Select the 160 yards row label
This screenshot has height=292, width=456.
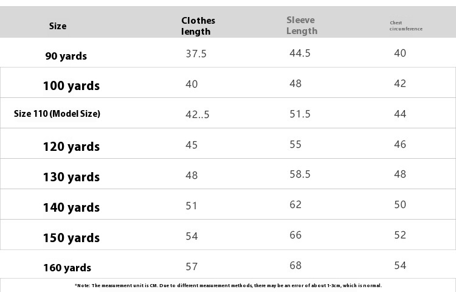67,268
